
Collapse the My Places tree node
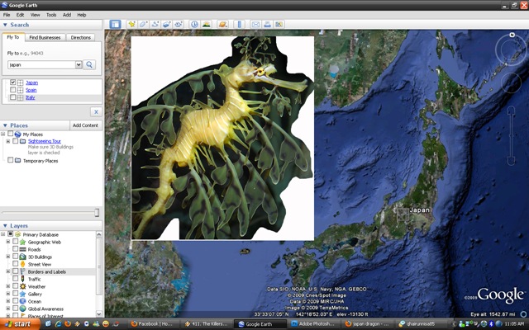coord(3,134)
